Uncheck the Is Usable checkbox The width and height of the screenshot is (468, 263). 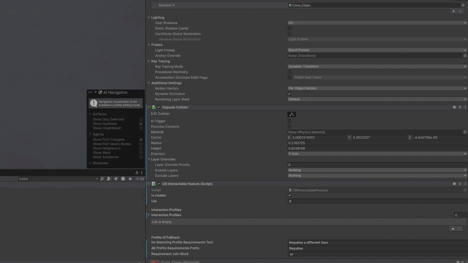(290, 195)
